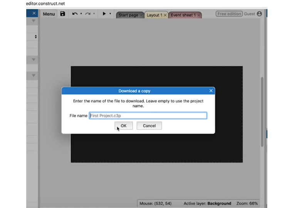Switch to the Event sheet 1 tab

click(x=183, y=15)
